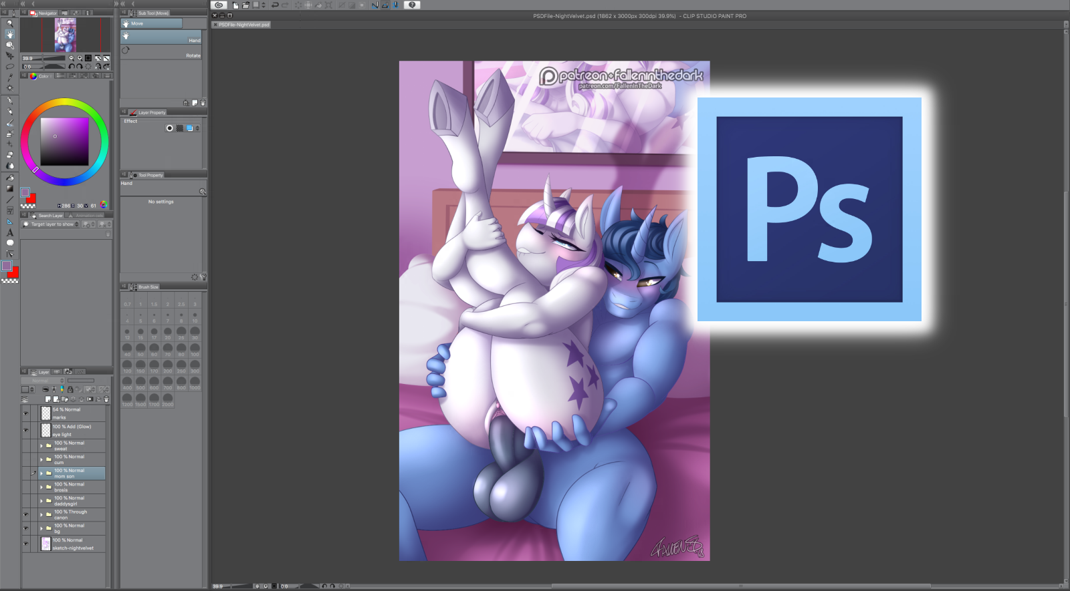Open Target layer to show dropdown

(x=51, y=224)
